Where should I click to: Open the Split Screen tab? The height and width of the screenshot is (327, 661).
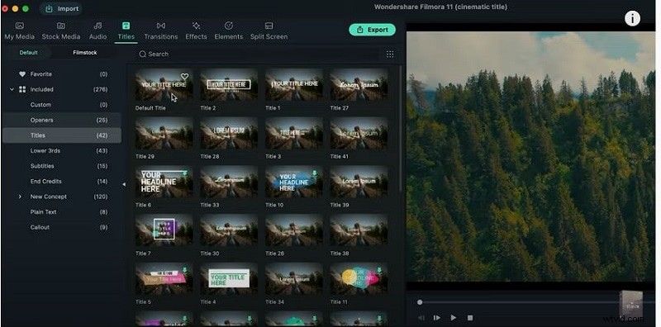[x=269, y=31]
